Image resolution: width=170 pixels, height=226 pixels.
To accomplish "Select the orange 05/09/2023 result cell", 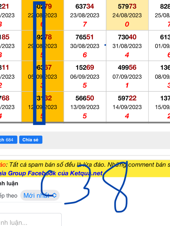I will pyautogui.click(x=42, y=76).
